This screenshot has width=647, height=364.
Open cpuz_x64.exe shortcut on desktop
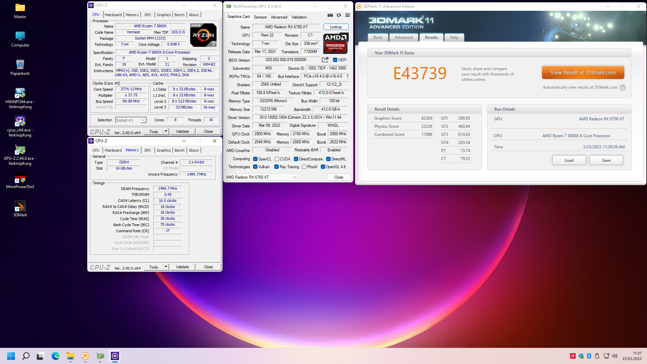point(20,126)
